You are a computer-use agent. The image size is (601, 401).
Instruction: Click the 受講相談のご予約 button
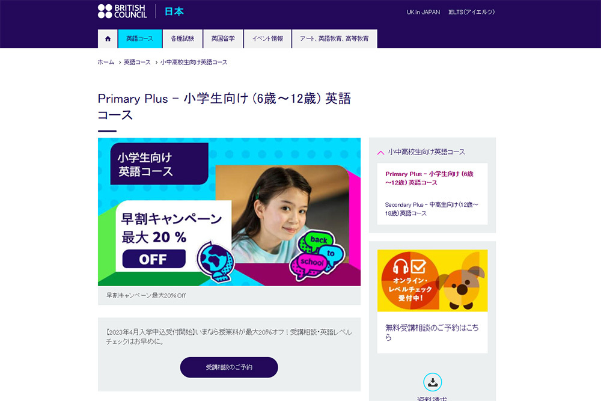click(229, 367)
